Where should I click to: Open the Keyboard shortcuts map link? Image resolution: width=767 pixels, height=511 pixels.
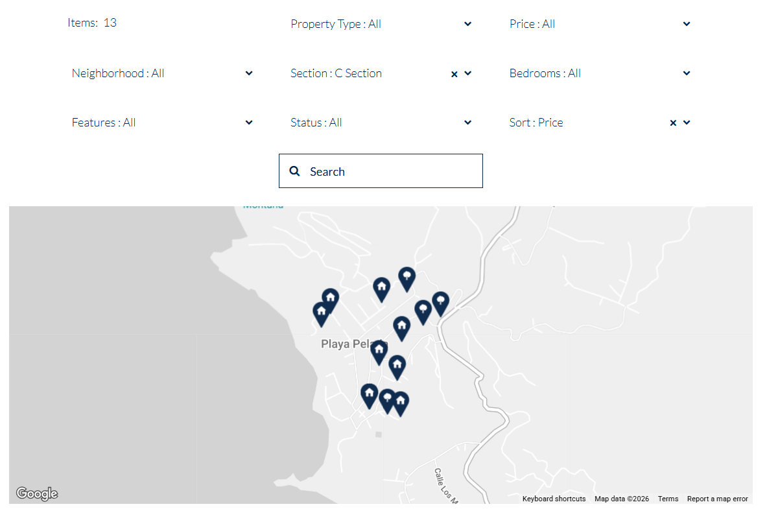point(554,499)
